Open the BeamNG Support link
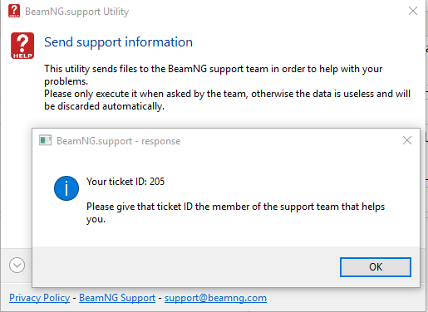 point(117,298)
